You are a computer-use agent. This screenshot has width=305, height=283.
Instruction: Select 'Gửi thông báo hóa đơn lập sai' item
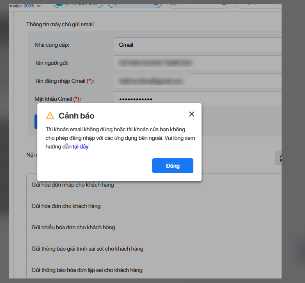(87, 270)
